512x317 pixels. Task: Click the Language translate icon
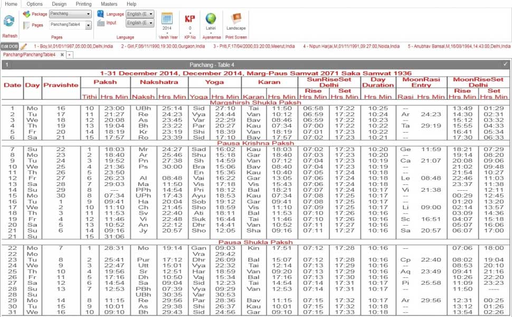point(101,14)
